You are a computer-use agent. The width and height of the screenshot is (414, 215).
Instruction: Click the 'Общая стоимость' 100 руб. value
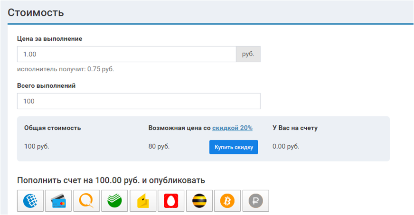(37, 146)
